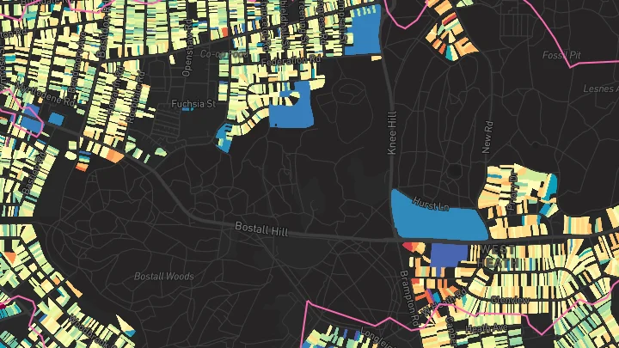
Task: Click the Bostall Hill road label
Action: point(261,229)
